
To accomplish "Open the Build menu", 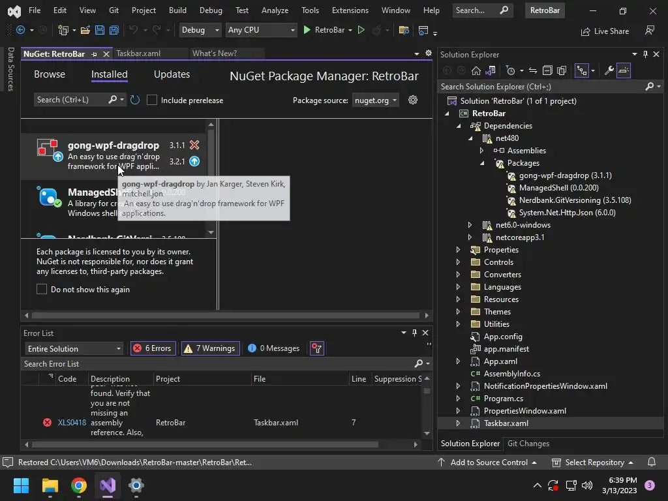I will pyautogui.click(x=177, y=10).
